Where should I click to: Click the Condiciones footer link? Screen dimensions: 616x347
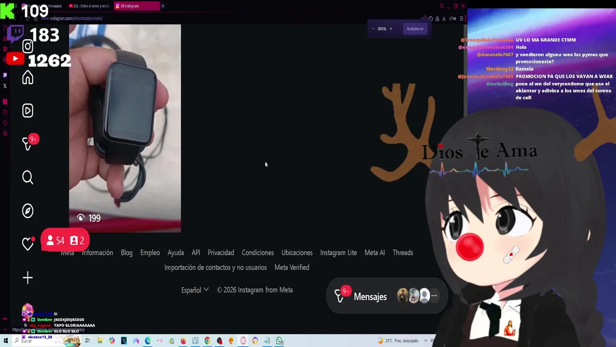(x=258, y=253)
